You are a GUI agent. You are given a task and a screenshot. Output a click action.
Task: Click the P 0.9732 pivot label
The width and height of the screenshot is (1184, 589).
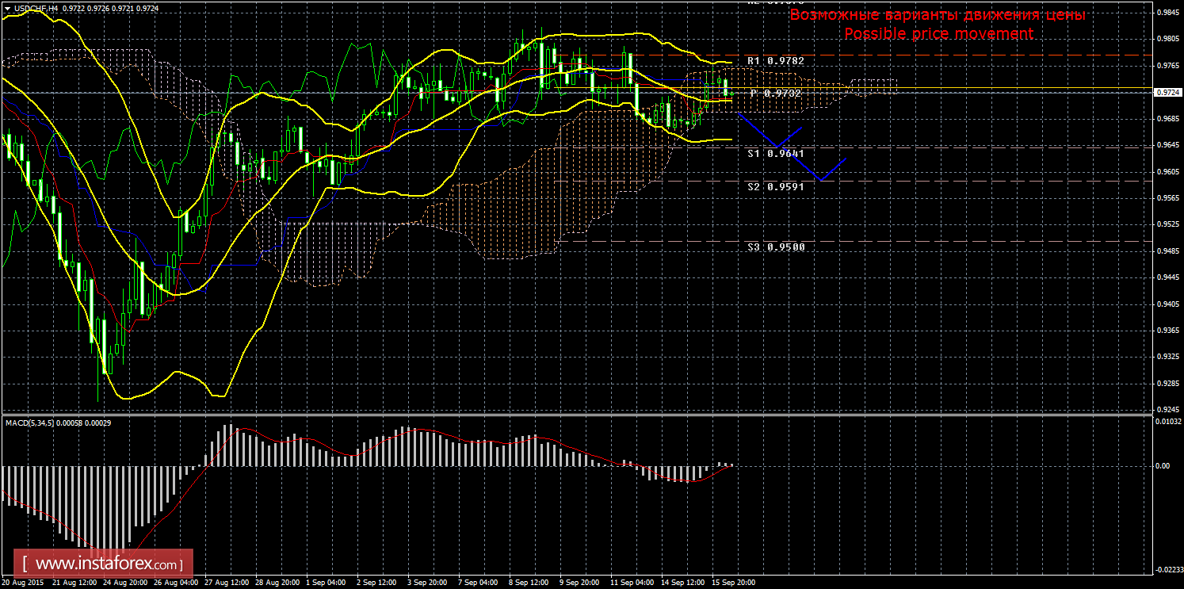pos(776,94)
